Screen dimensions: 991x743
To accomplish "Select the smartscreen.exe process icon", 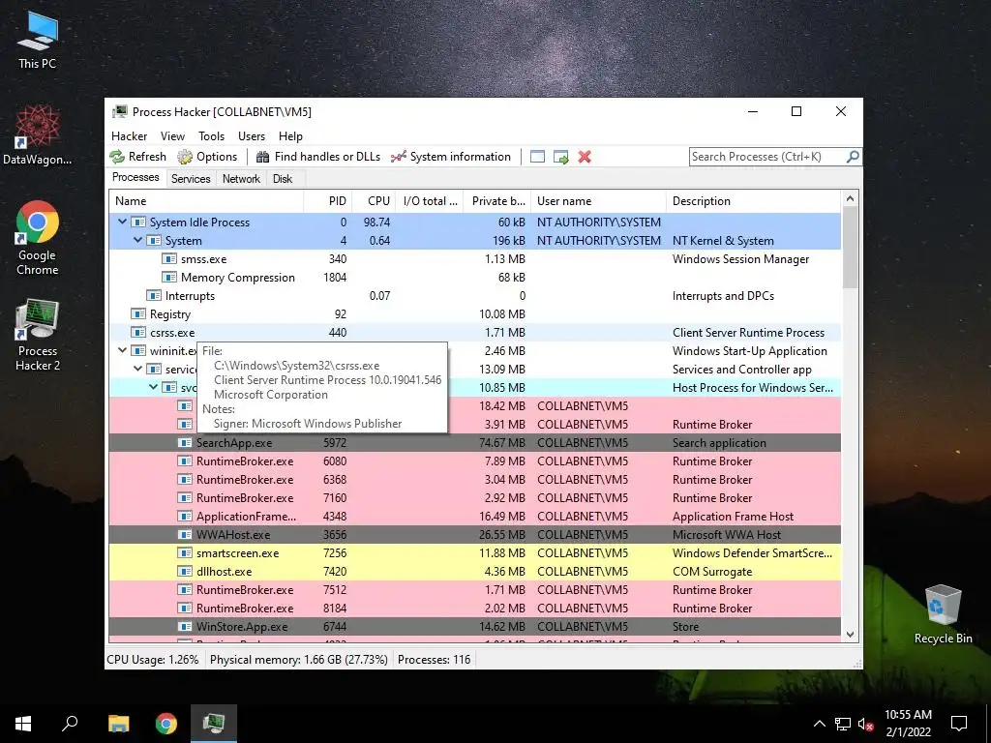I will (185, 552).
